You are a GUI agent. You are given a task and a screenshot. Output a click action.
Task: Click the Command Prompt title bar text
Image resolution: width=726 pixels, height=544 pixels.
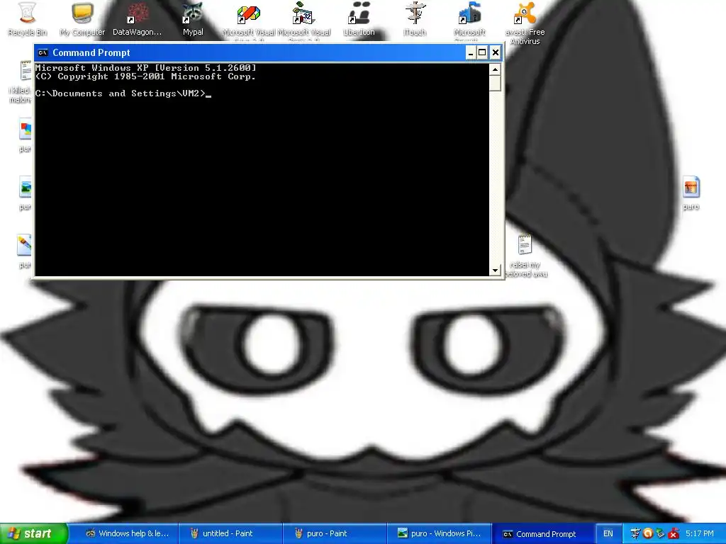click(x=91, y=52)
